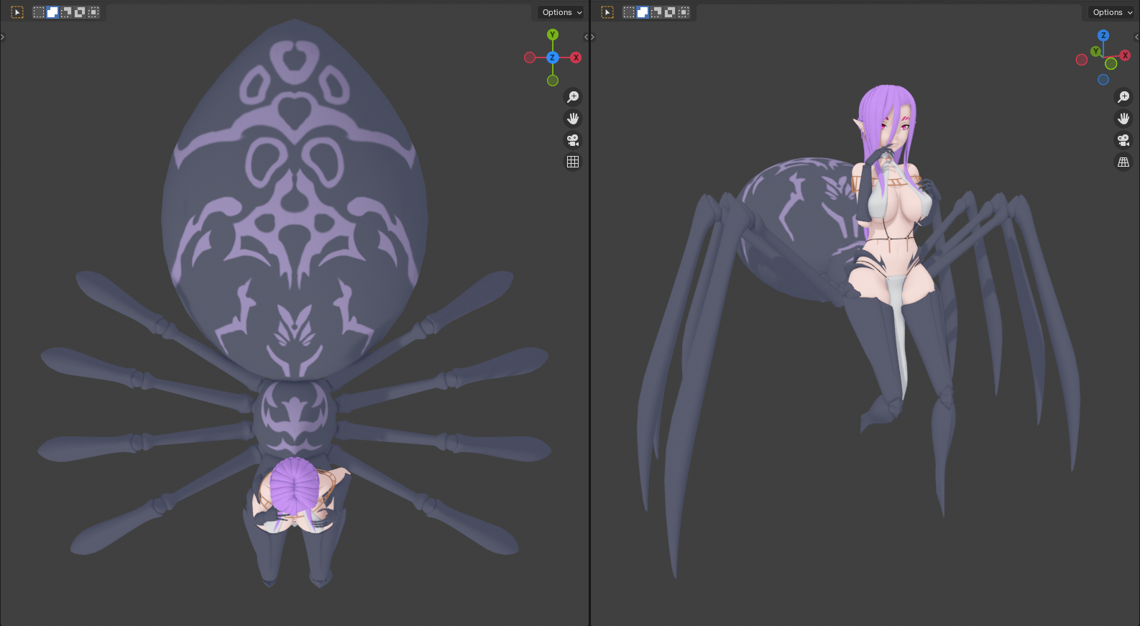Click Select Box tool in left viewport header

pyautogui.click(x=17, y=12)
